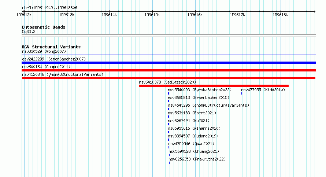Click the 159617k ruler label
This screenshot has width=326, height=177.
coord(237,15)
